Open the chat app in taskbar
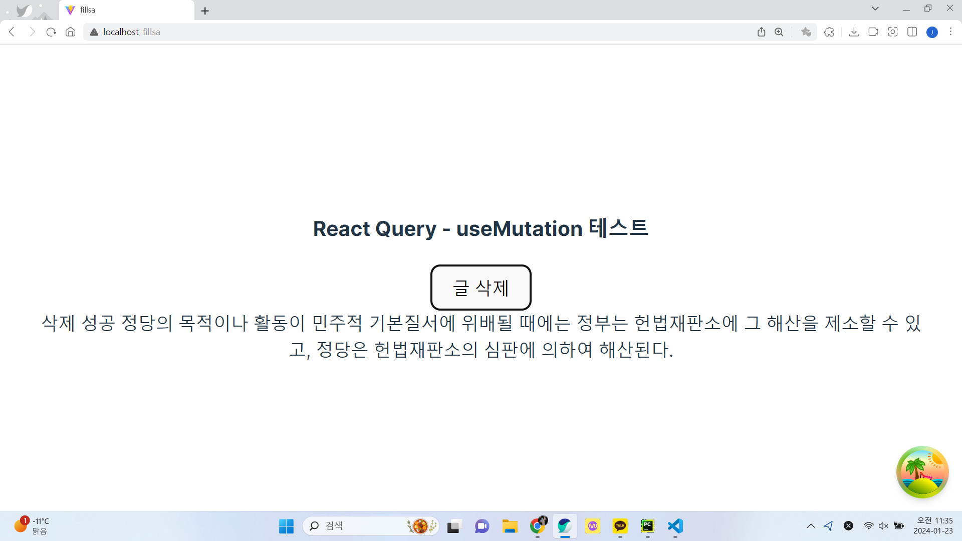The height and width of the screenshot is (541, 962). click(x=482, y=526)
